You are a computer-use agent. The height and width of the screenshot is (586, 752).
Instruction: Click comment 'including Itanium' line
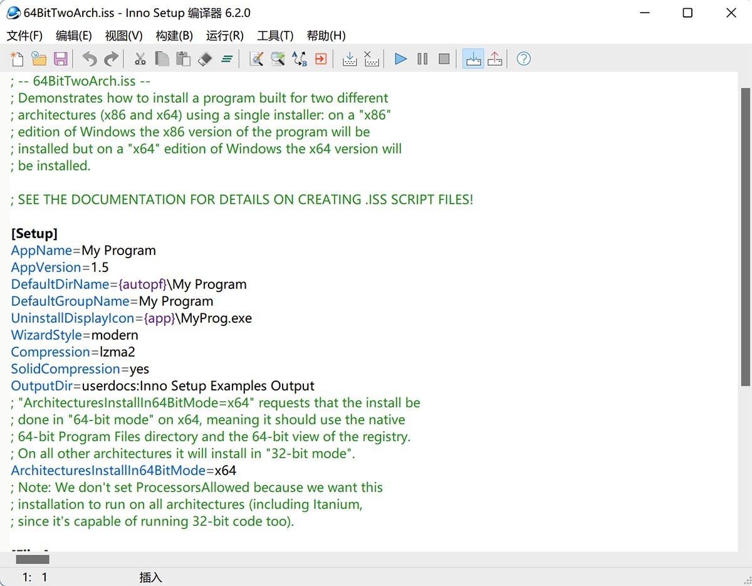(187, 505)
